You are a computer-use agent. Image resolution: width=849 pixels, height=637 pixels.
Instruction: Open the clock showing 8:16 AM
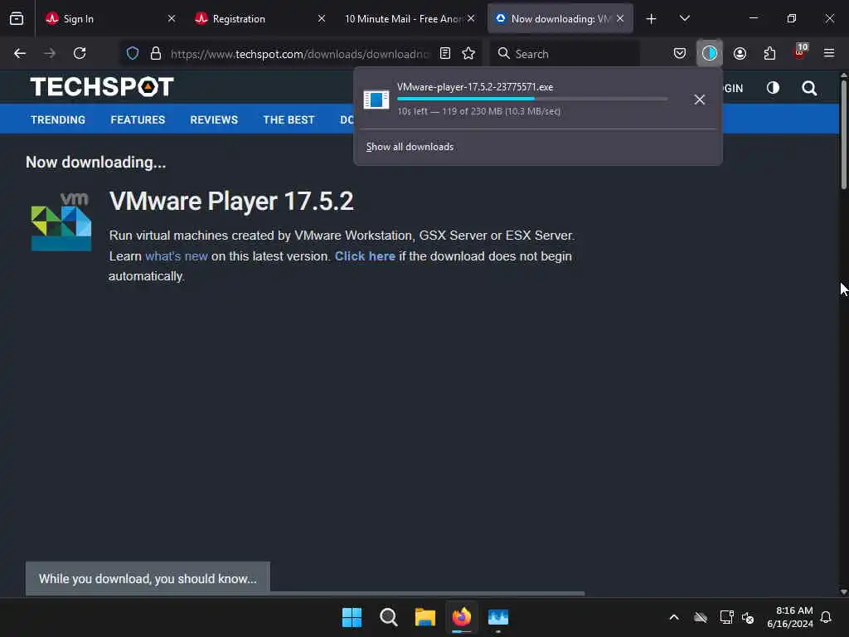pyautogui.click(x=790, y=617)
